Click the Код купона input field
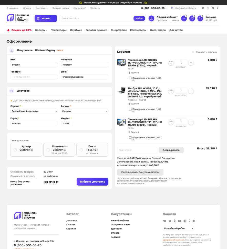 [x=137, y=150]
